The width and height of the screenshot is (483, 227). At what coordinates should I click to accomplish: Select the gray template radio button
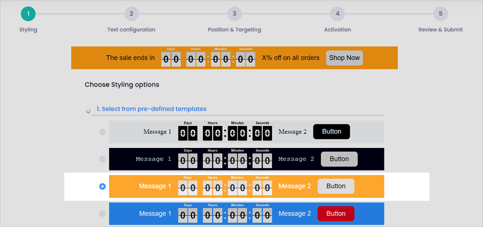[x=102, y=132]
